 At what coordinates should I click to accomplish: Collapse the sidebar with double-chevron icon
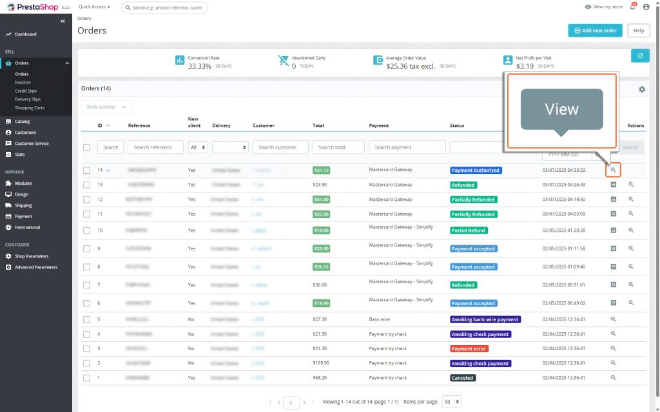click(63, 21)
